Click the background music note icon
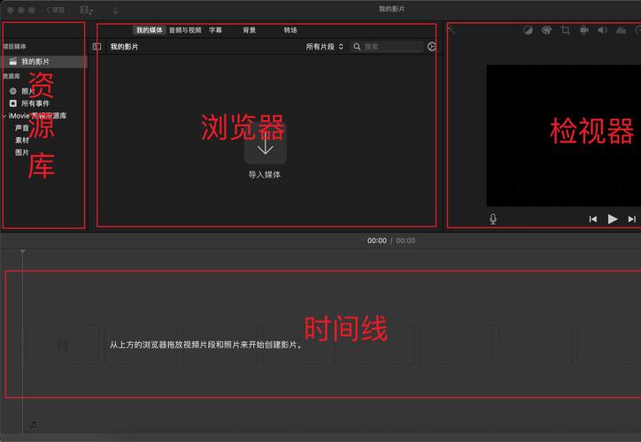This screenshot has height=442, width=641. click(34, 425)
